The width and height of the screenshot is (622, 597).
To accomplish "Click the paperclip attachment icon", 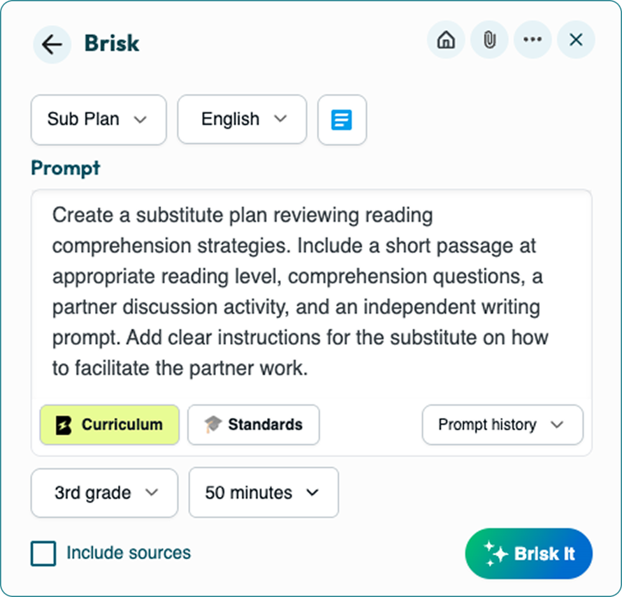I will (489, 40).
